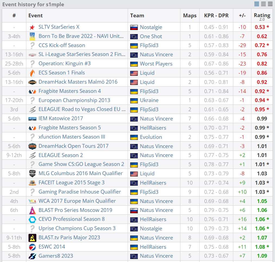Open European Championship 2013 event page
This screenshot has width=275, height=262.
point(74,100)
